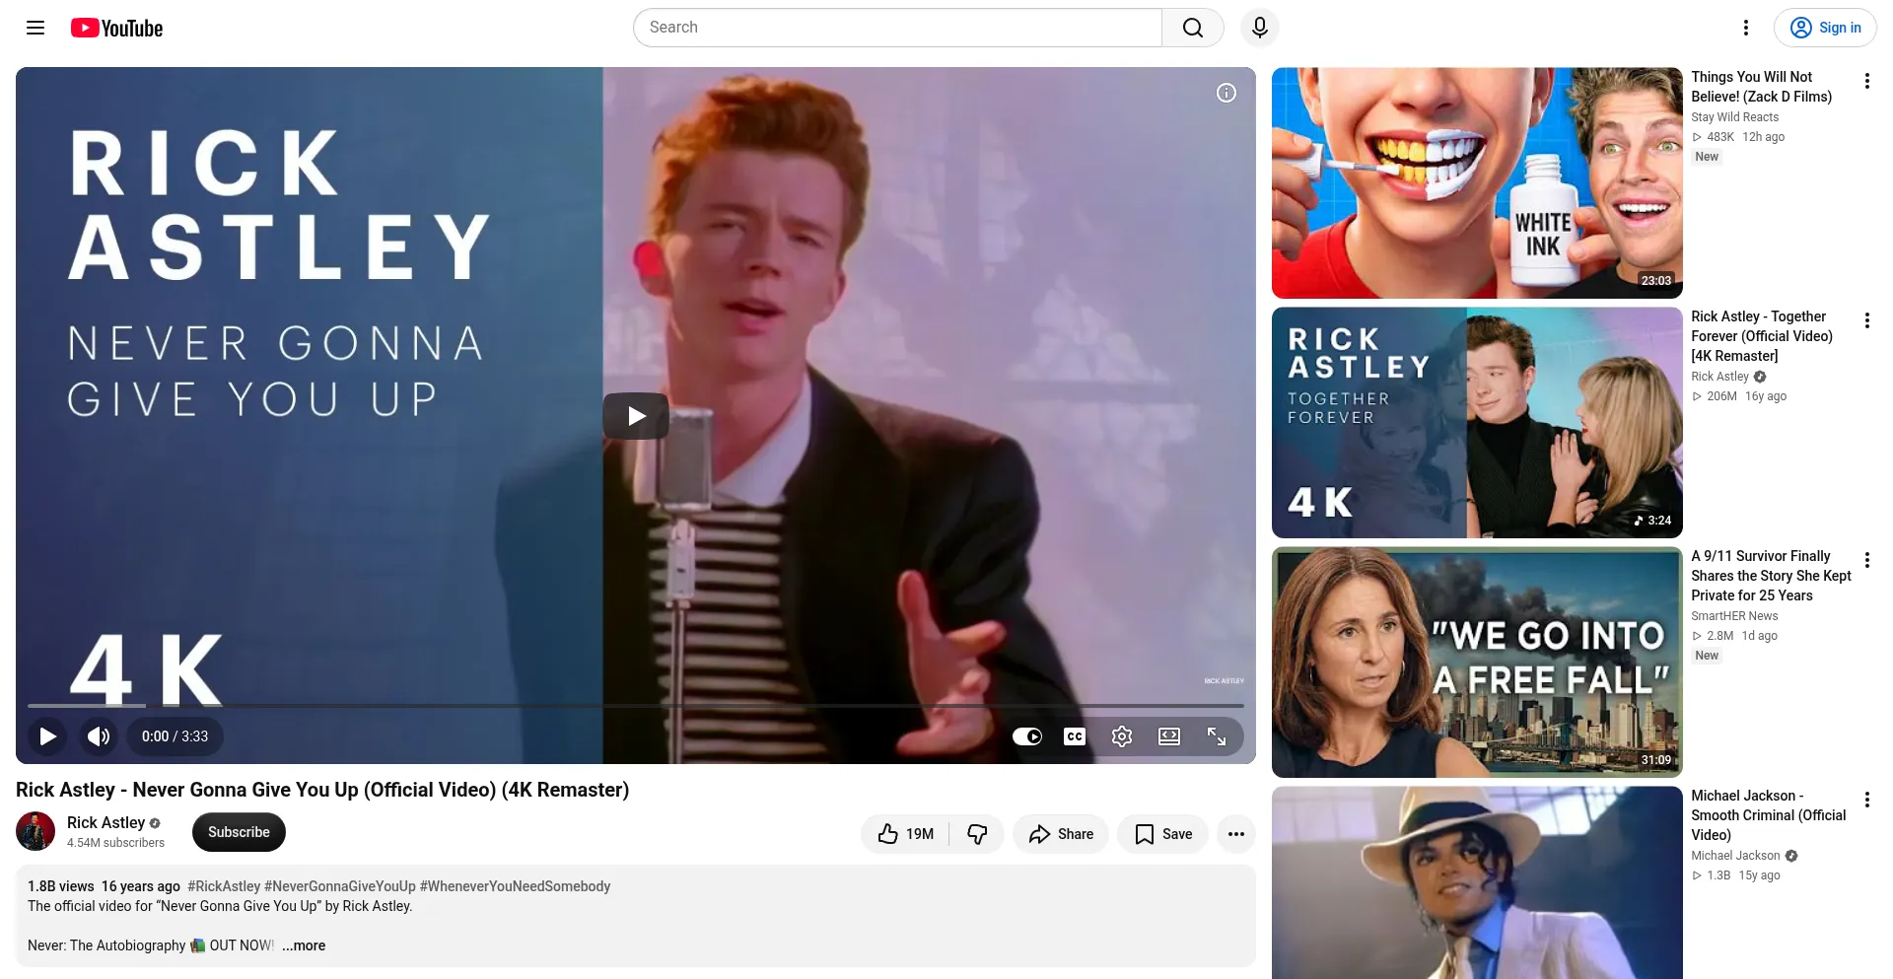Screen dimensions: 1893x979
Task: Click 'Rick Astley' channel under Together Forever
Action: pyautogui.click(x=1720, y=377)
